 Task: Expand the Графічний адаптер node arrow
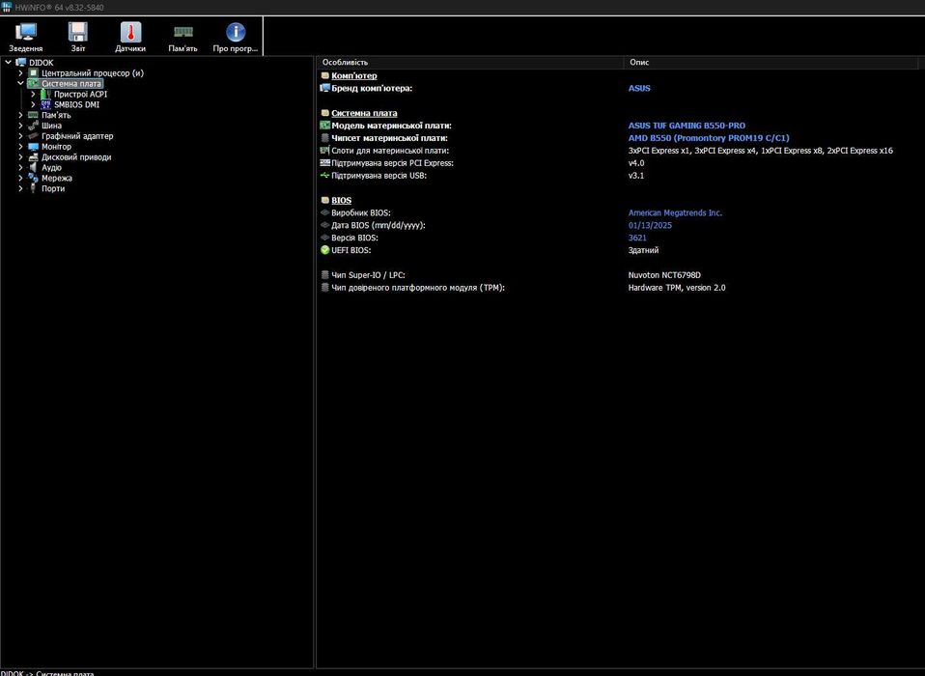click(20, 136)
